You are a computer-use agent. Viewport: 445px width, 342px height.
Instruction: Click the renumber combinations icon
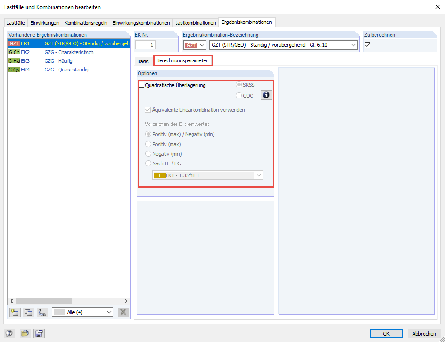(x=42, y=312)
